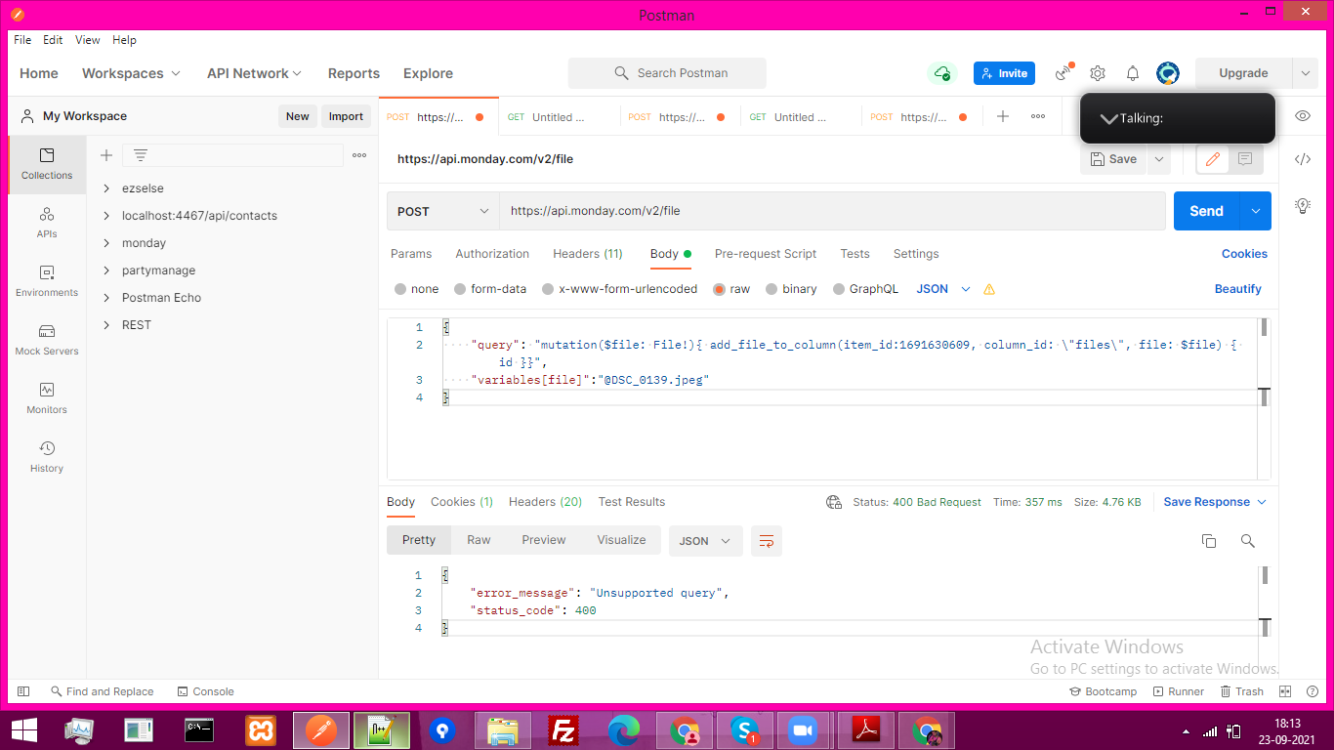Toggle the wrap lines icon in response
1334x750 pixels.
click(x=767, y=541)
